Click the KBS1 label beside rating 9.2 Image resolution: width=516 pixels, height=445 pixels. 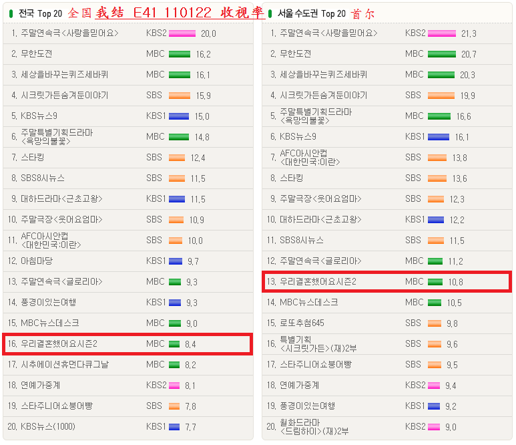pos(415,406)
